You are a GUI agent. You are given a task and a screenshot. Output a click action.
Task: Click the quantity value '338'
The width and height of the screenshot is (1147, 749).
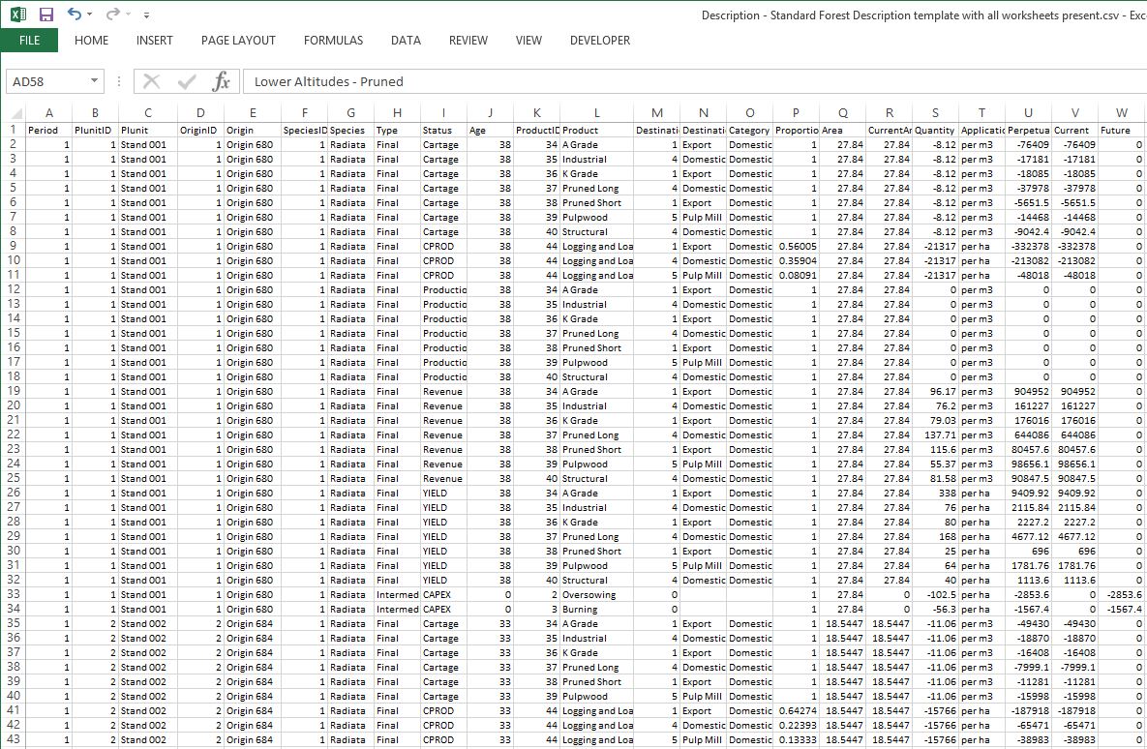(935, 493)
